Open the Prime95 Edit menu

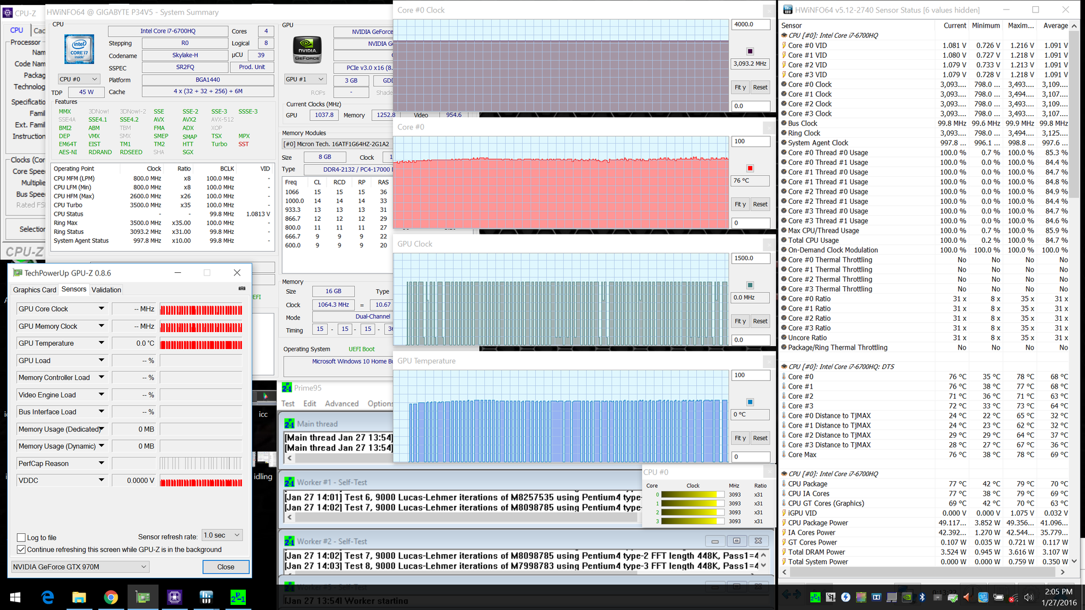[x=310, y=403]
